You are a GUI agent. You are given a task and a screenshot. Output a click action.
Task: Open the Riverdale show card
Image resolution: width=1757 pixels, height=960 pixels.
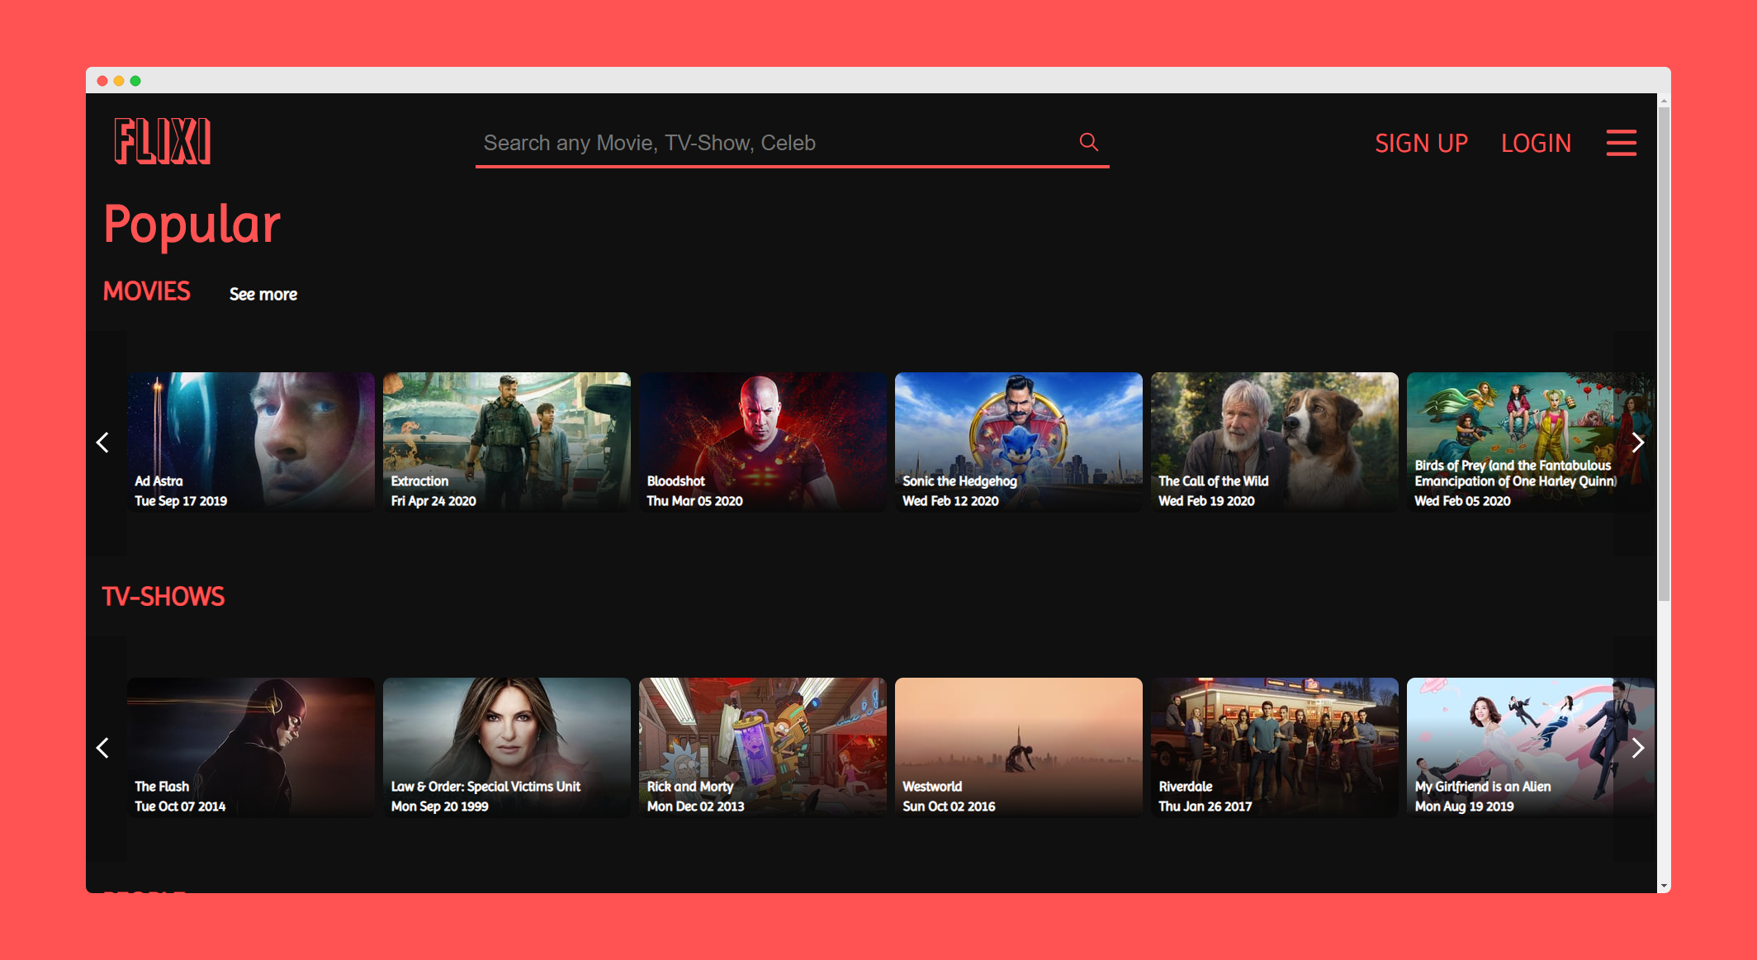click(x=1275, y=748)
